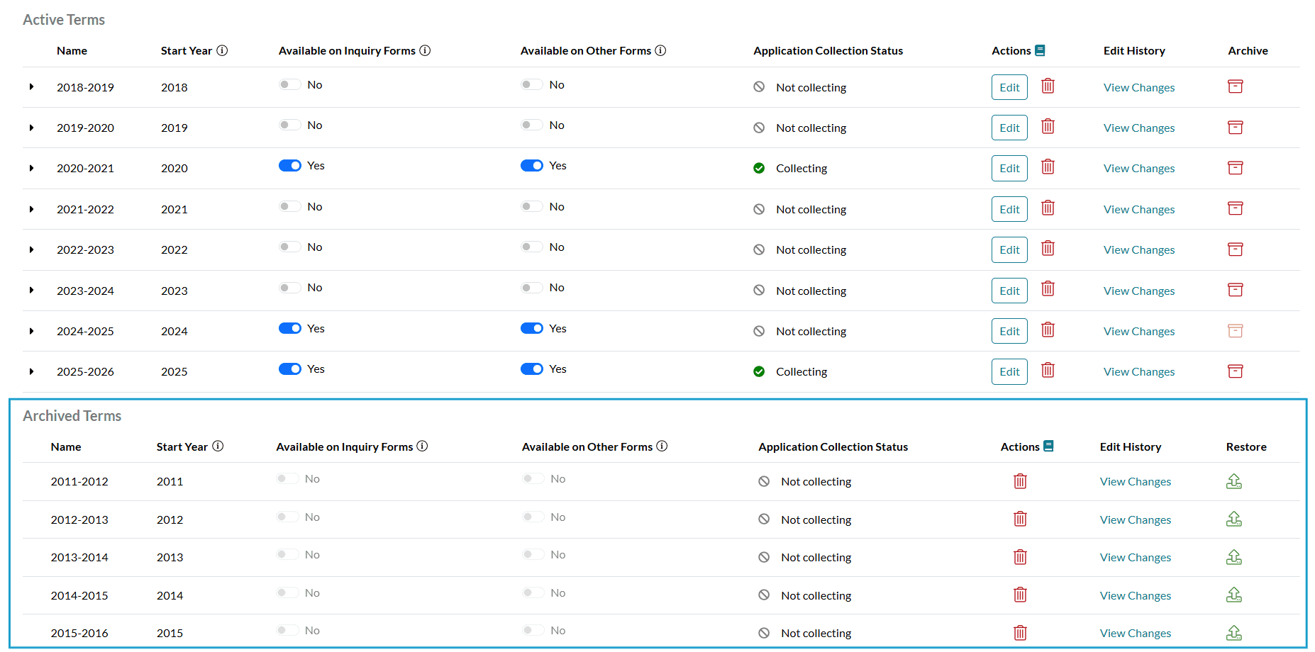Enable Inquiry Forms for 2021-2022
Image resolution: width=1315 pixels, height=652 pixels.
click(x=290, y=206)
